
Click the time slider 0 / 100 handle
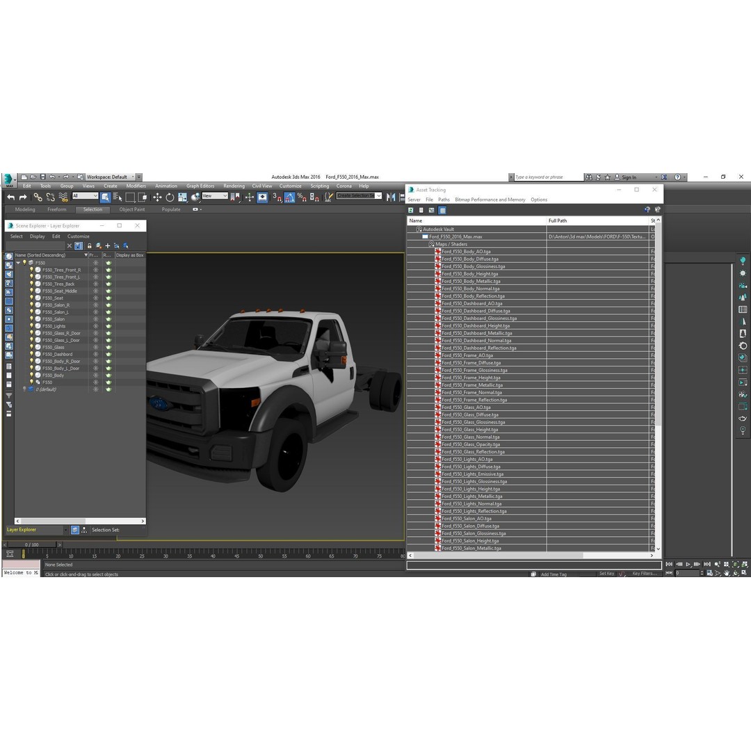click(x=32, y=544)
